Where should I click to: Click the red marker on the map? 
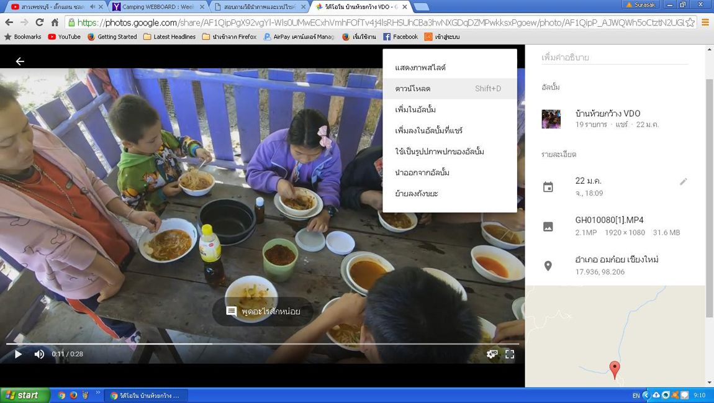(x=614, y=369)
